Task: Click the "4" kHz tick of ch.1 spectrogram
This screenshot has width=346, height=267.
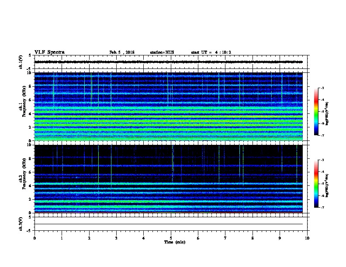Action: (31, 114)
